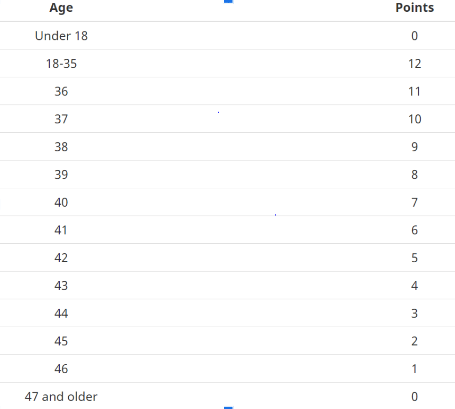The image size is (455, 409).
Task: Click the Age column header
Action: coord(61,8)
